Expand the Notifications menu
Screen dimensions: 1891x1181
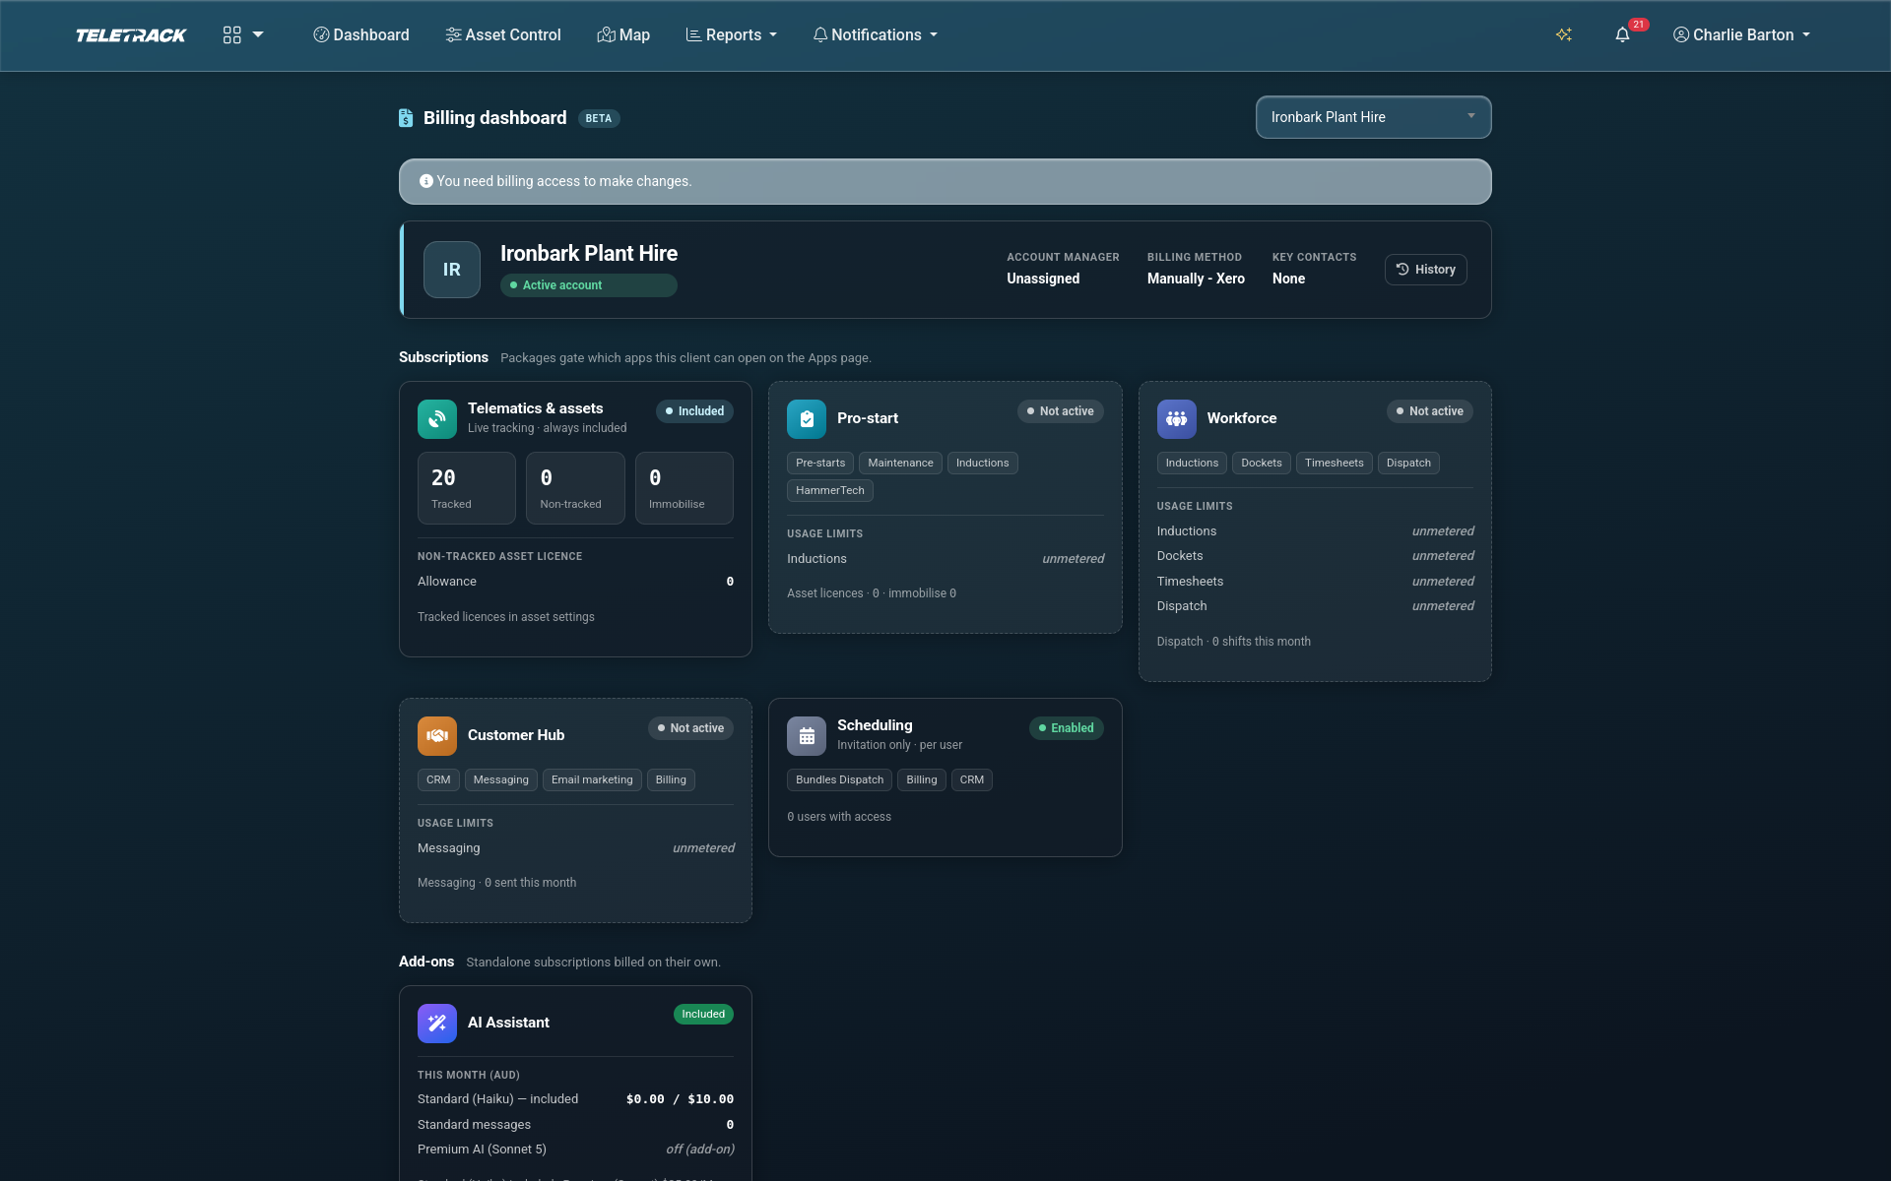[x=876, y=34]
